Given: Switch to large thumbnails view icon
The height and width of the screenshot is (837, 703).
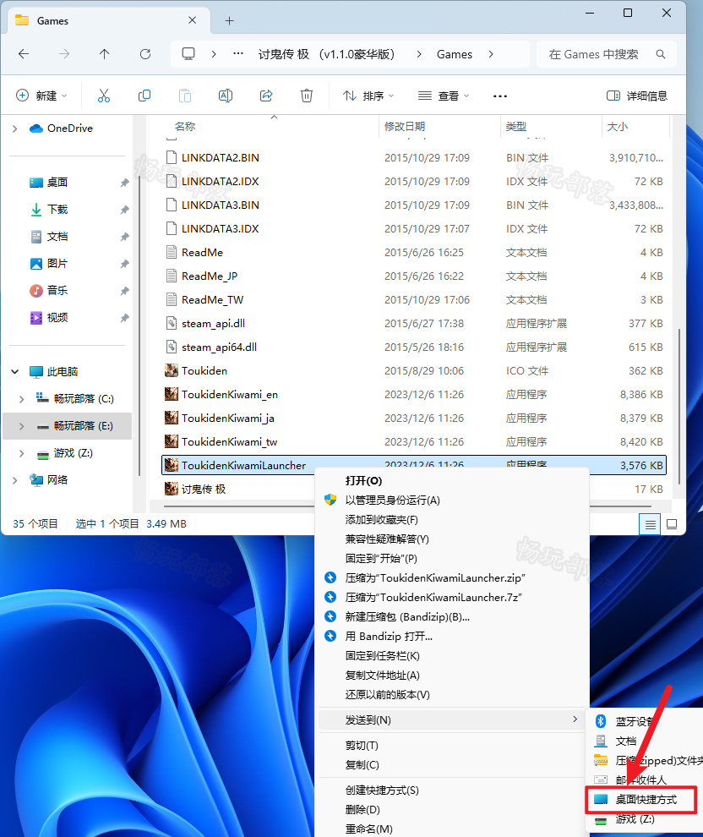Looking at the screenshot, I should click(x=672, y=524).
